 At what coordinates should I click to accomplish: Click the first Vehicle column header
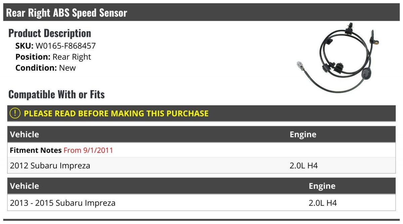coord(25,134)
